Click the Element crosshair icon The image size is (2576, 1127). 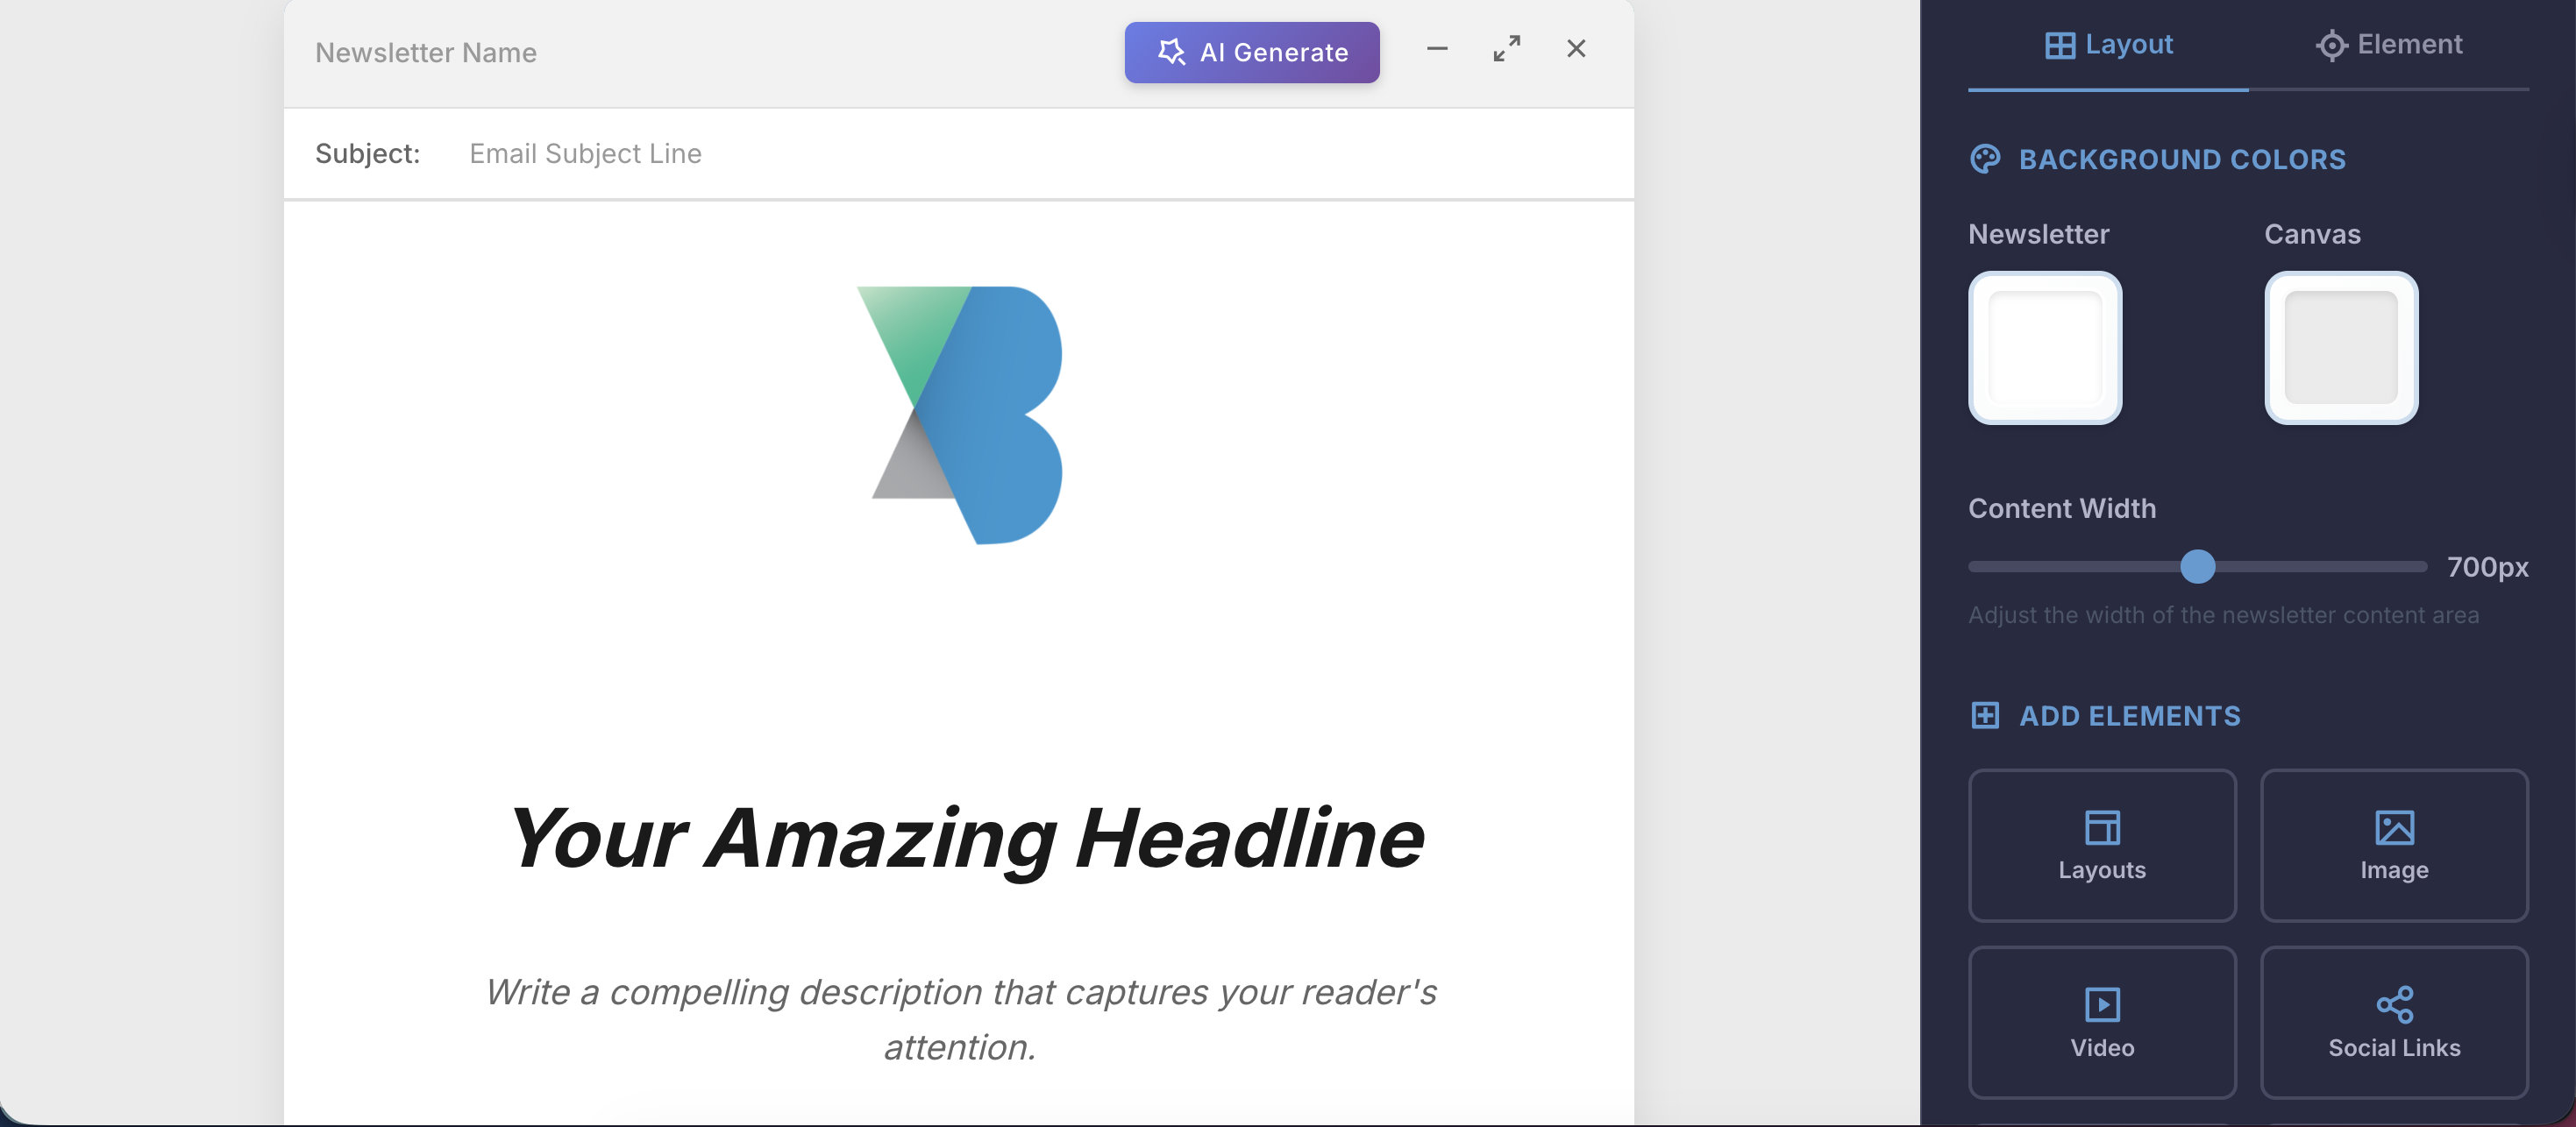tap(2332, 45)
